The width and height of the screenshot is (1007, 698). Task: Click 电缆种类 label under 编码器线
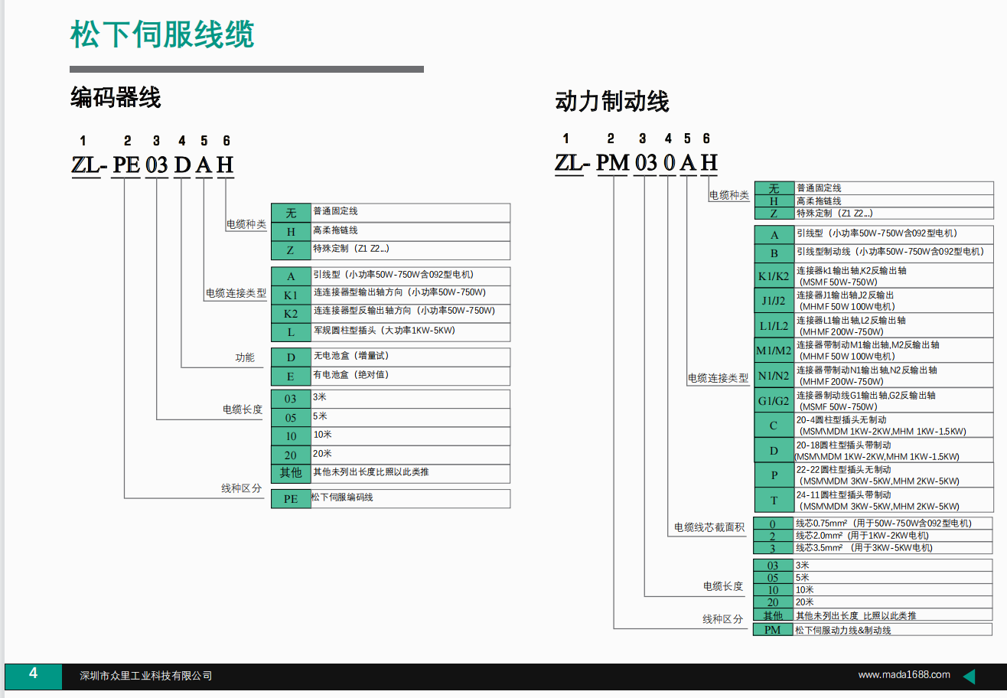pos(246,225)
